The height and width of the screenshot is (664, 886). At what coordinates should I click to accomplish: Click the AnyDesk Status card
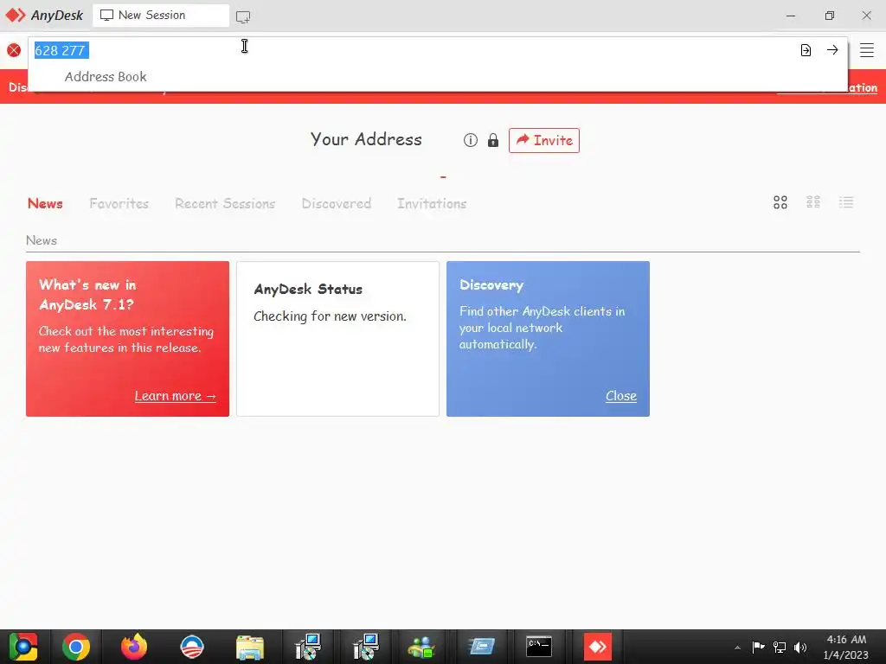tap(338, 339)
